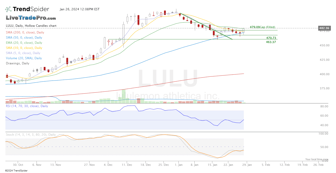Image resolution: width=336 pixels, height=173 pixels.
Task: Select the SMA (10, 0, close) legend entry
Action: [x=24, y=48]
